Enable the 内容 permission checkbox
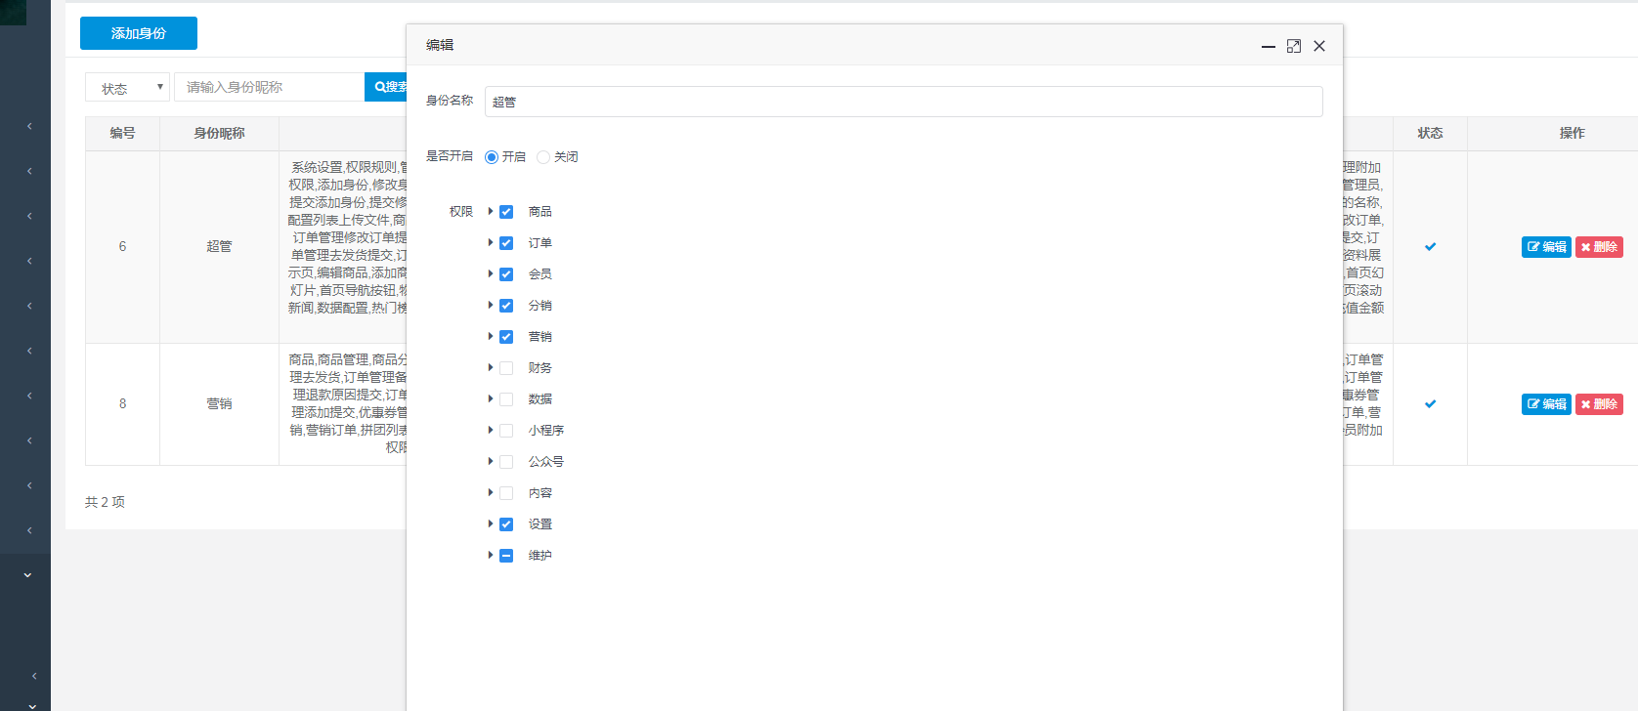This screenshot has width=1638, height=711. coord(506,493)
